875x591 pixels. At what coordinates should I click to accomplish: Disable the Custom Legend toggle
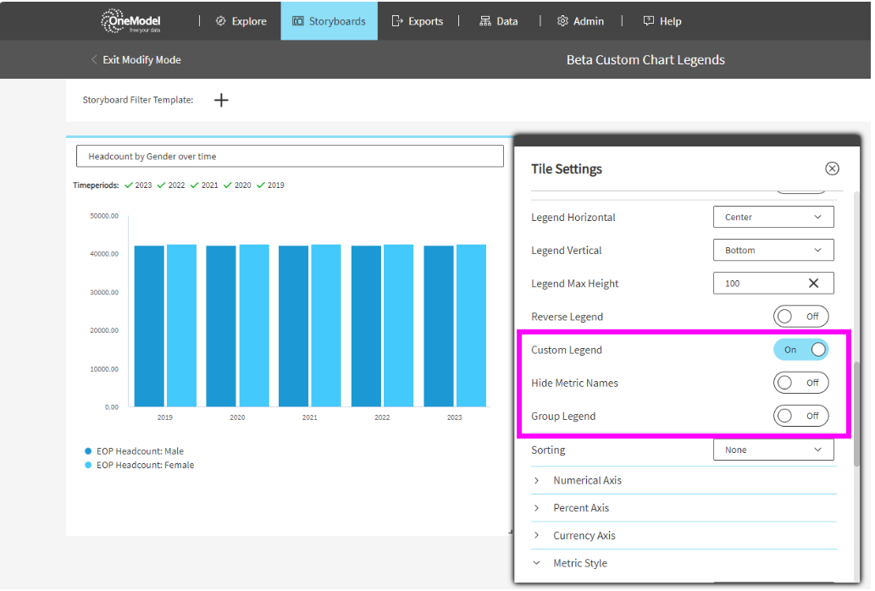point(800,350)
